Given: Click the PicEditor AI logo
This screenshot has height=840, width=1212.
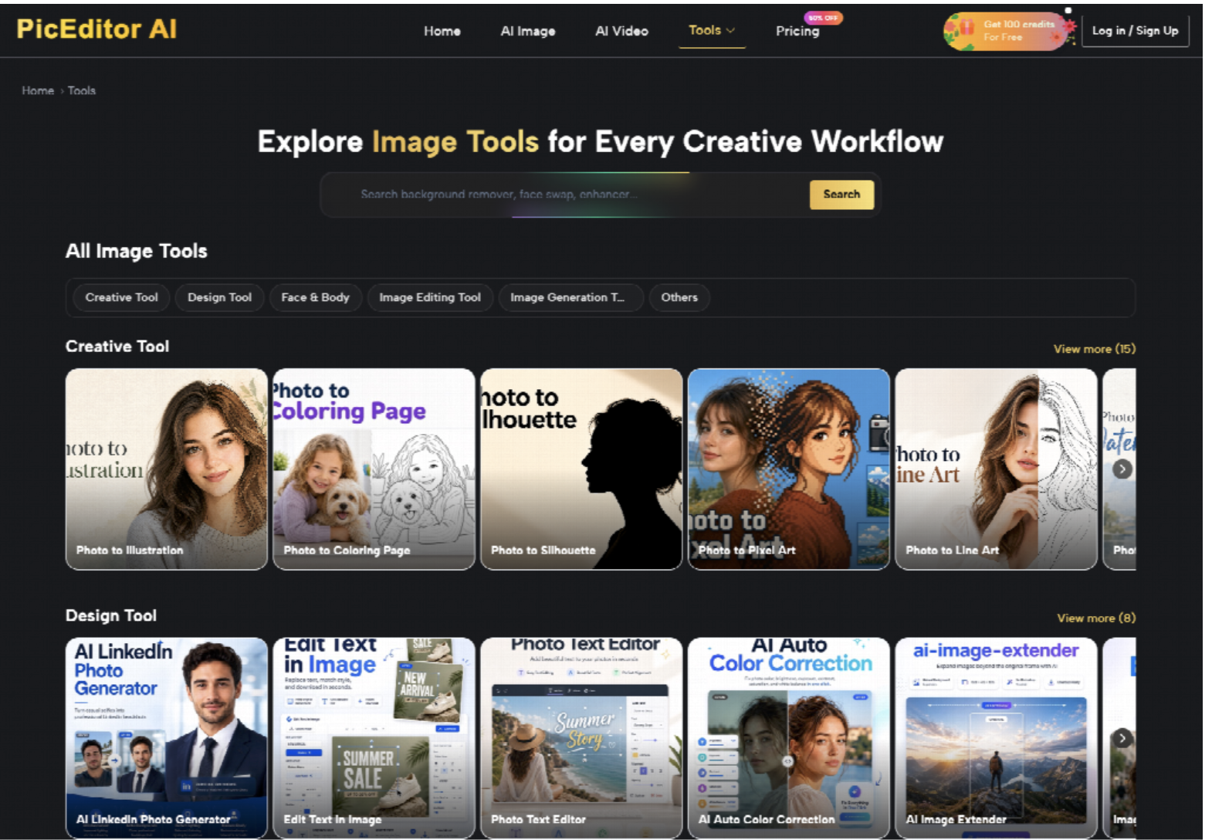Looking at the screenshot, I should [96, 29].
